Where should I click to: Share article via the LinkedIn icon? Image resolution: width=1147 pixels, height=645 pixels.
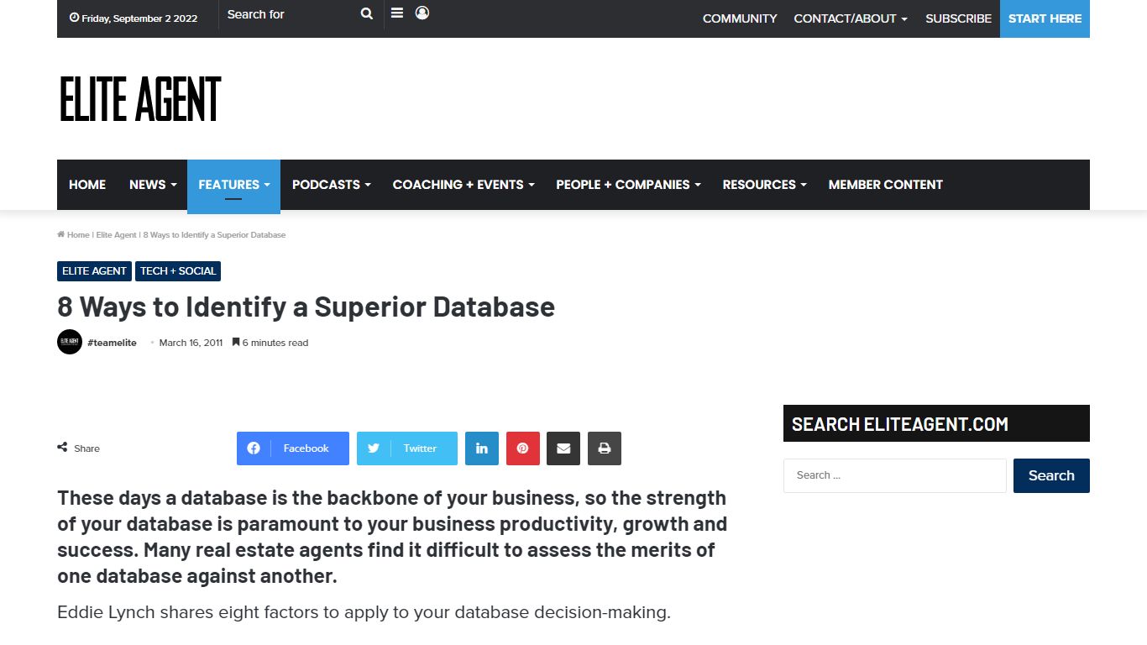pyautogui.click(x=482, y=448)
